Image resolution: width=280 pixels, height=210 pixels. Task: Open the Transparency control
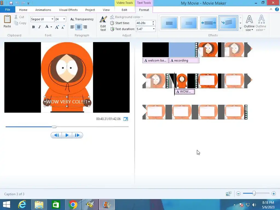[82, 19]
